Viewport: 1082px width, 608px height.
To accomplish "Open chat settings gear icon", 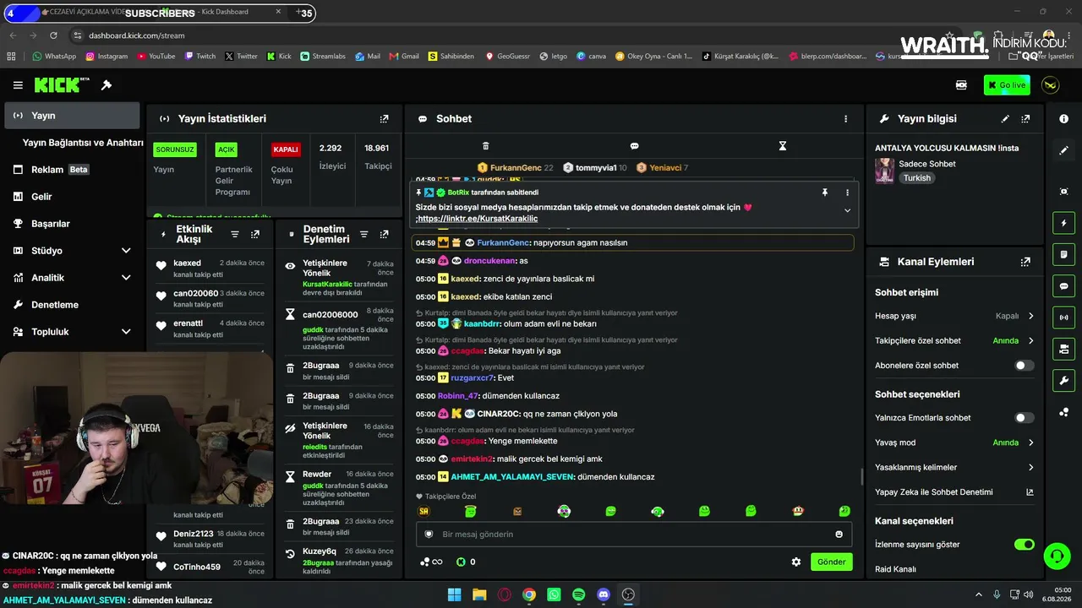I will [x=795, y=562].
